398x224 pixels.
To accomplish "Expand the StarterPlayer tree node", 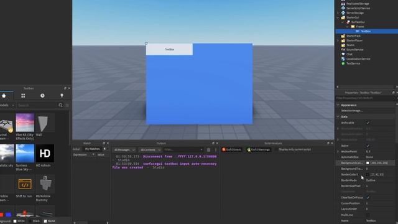I will [x=338, y=40].
